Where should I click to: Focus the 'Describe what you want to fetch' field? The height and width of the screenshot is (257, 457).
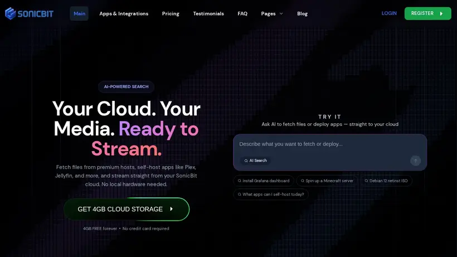point(329,144)
